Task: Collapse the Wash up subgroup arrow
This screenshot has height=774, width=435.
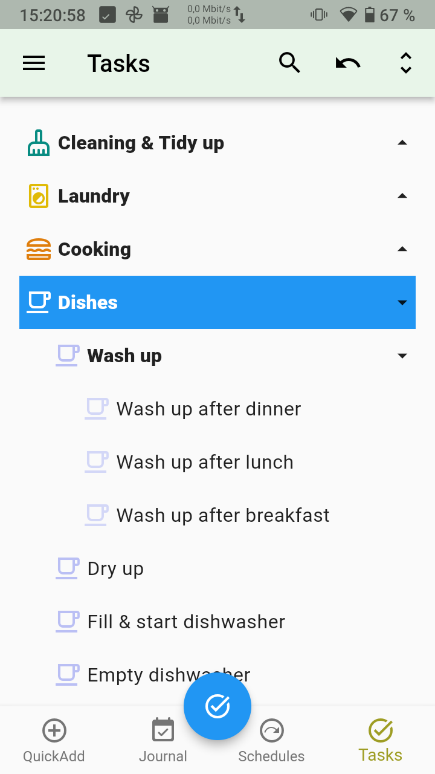Action: tap(402, 356)
